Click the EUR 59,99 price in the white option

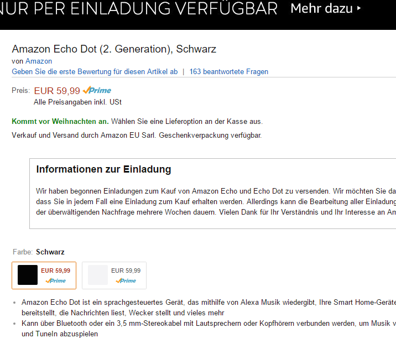coord(126,271)
